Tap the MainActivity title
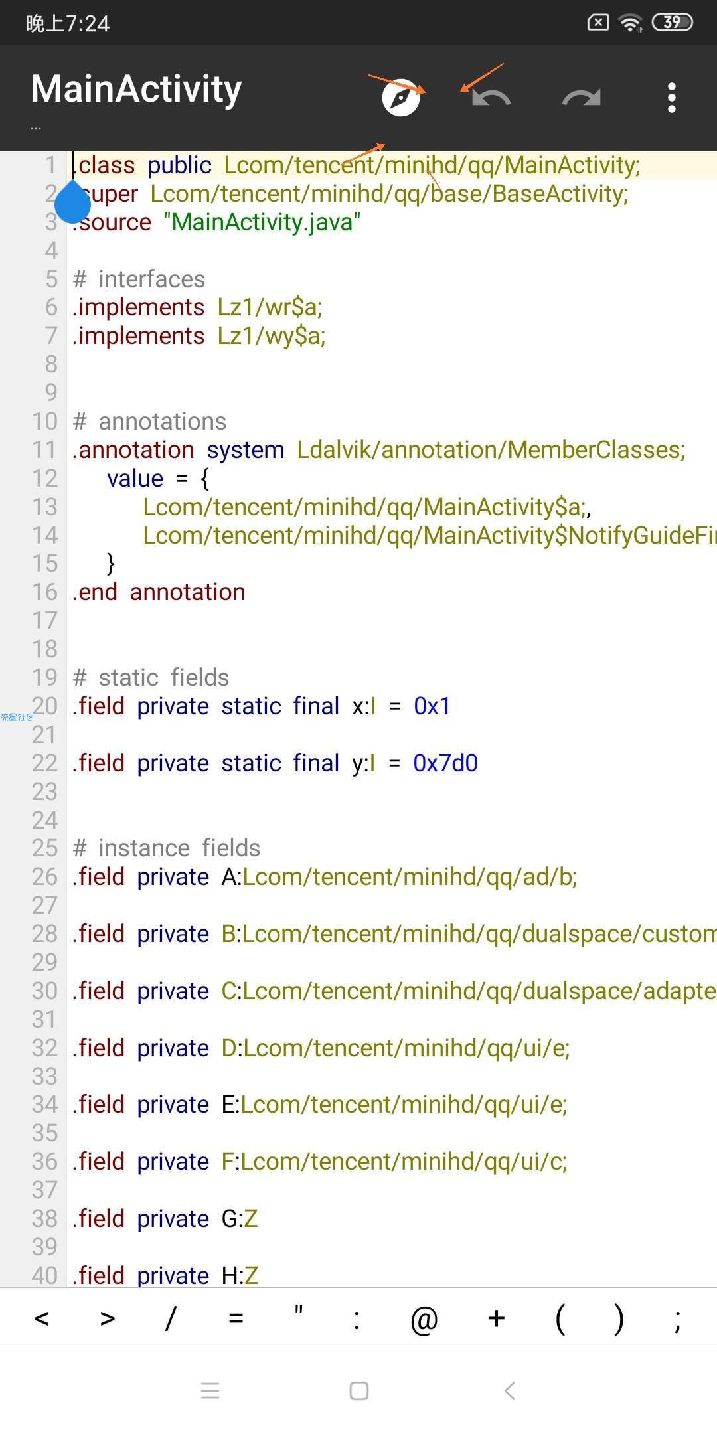 136,89
